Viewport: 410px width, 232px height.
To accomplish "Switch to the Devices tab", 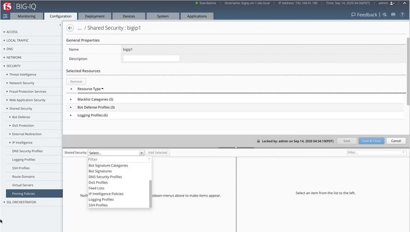I will pos(128,16).
